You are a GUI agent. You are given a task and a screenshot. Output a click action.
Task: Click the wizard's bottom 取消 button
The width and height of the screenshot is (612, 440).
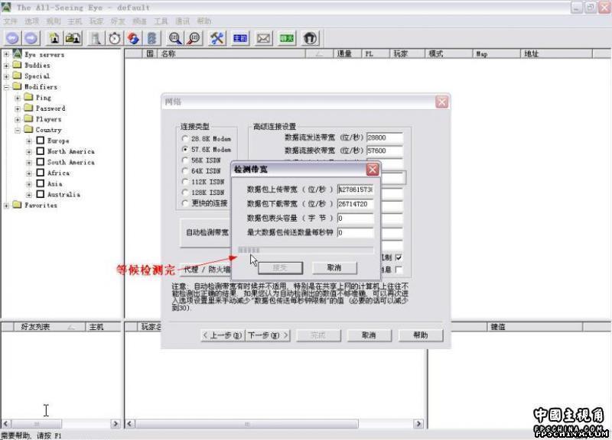click(x=369, y=335)
